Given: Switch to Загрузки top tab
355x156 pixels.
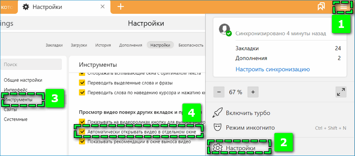Looking at the screenshot, I should pos(79,45).
